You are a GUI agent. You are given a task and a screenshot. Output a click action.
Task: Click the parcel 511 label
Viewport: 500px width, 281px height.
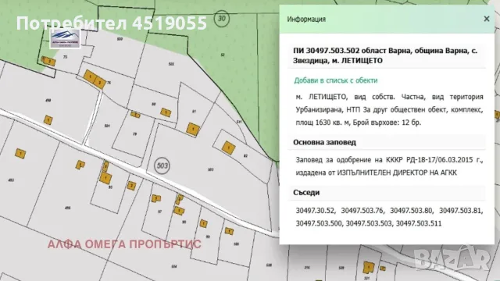[239, 122]
